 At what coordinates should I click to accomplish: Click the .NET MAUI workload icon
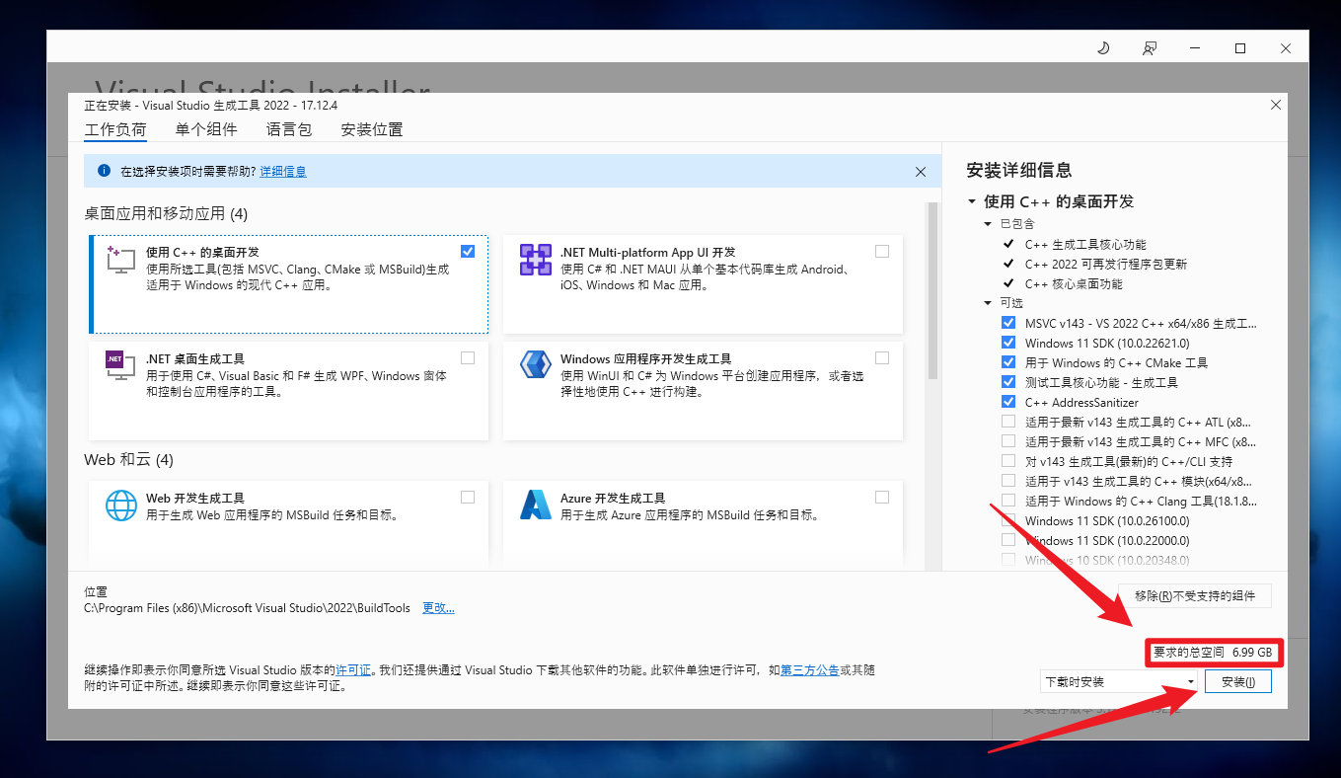[535, 260]
